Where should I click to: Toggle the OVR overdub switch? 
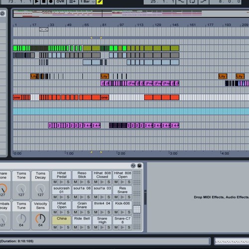coord(60,1)
